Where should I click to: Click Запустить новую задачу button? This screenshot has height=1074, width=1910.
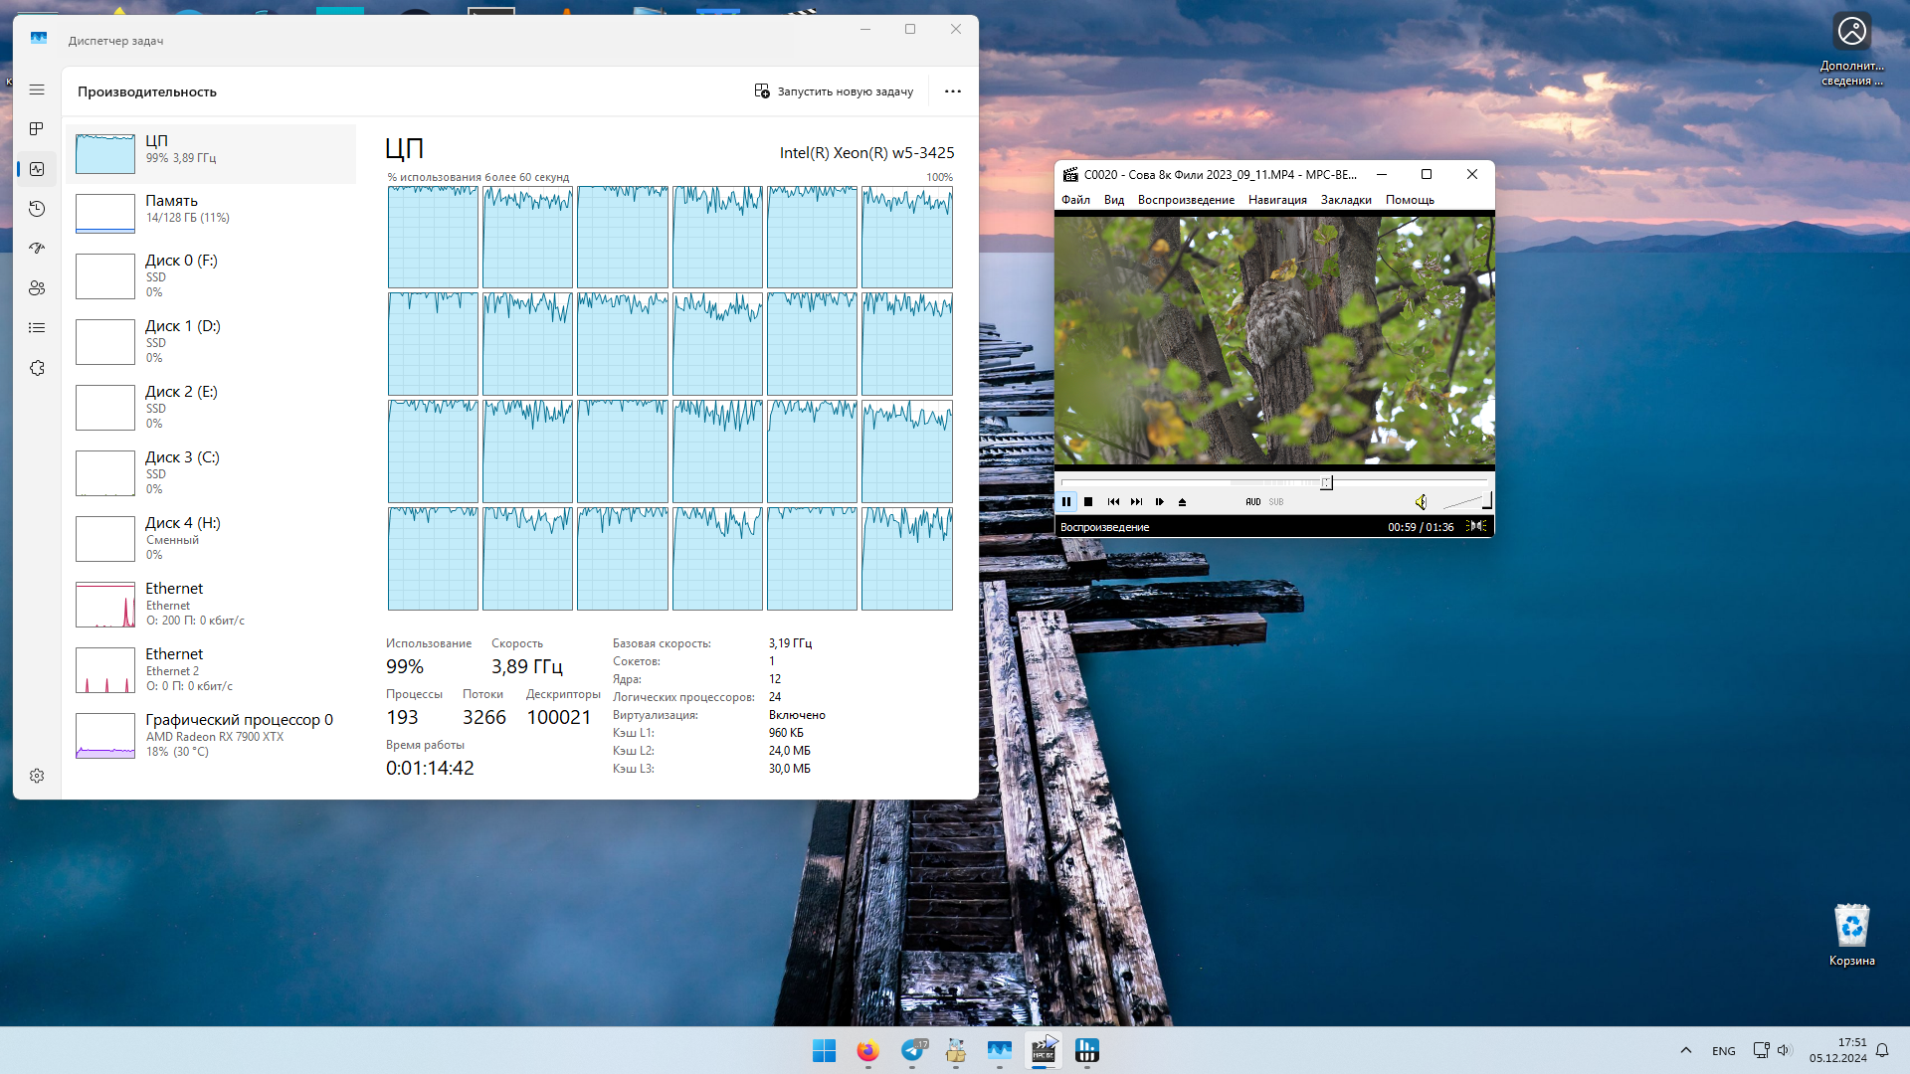coord(834,91)
